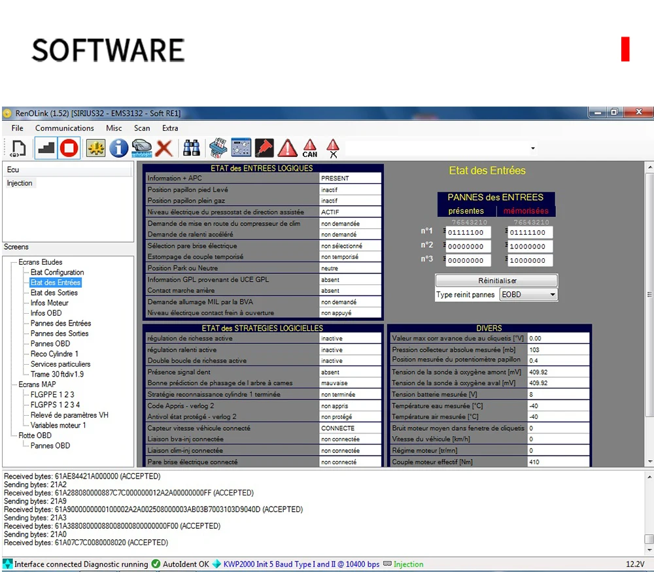Select Etat des Sorties screen
Screen dimensions: 654x572
(54, 293)
